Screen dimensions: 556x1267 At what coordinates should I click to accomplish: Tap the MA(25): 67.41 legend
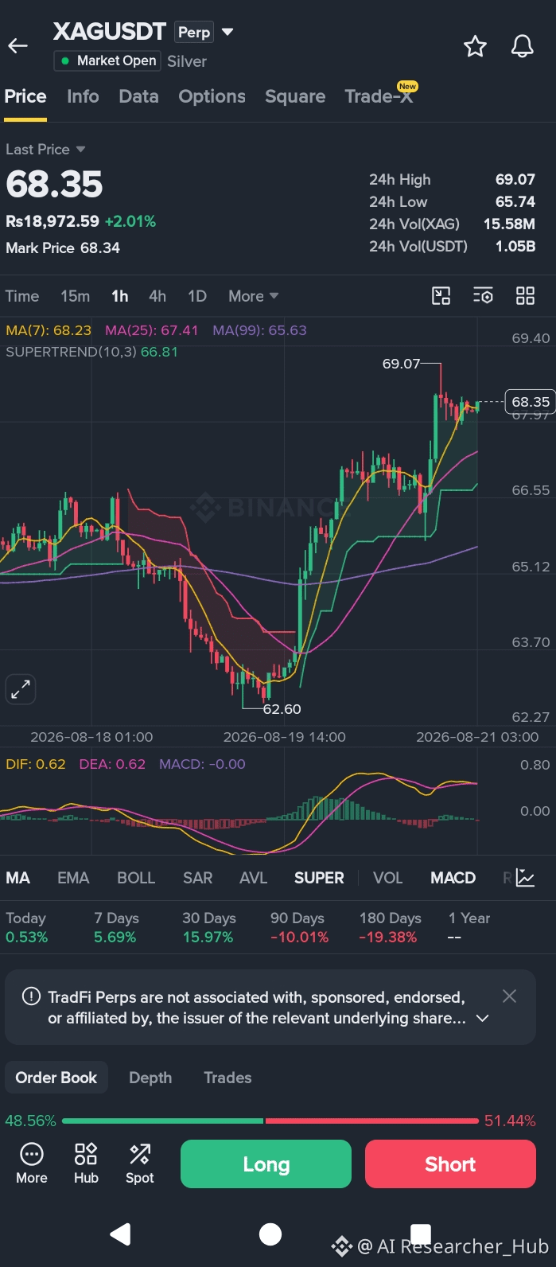(151, 330)
